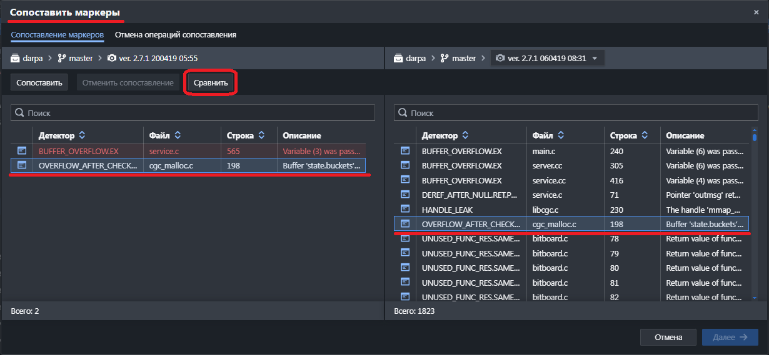
Task: Sort right table by Файл column
Action: (561, 135)
